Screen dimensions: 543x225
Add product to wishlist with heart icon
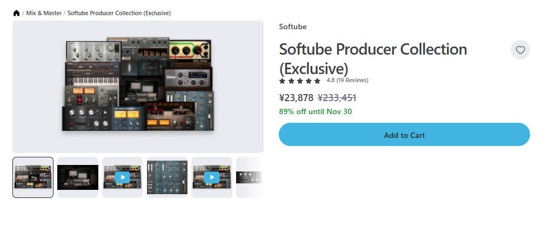[520, 50]
